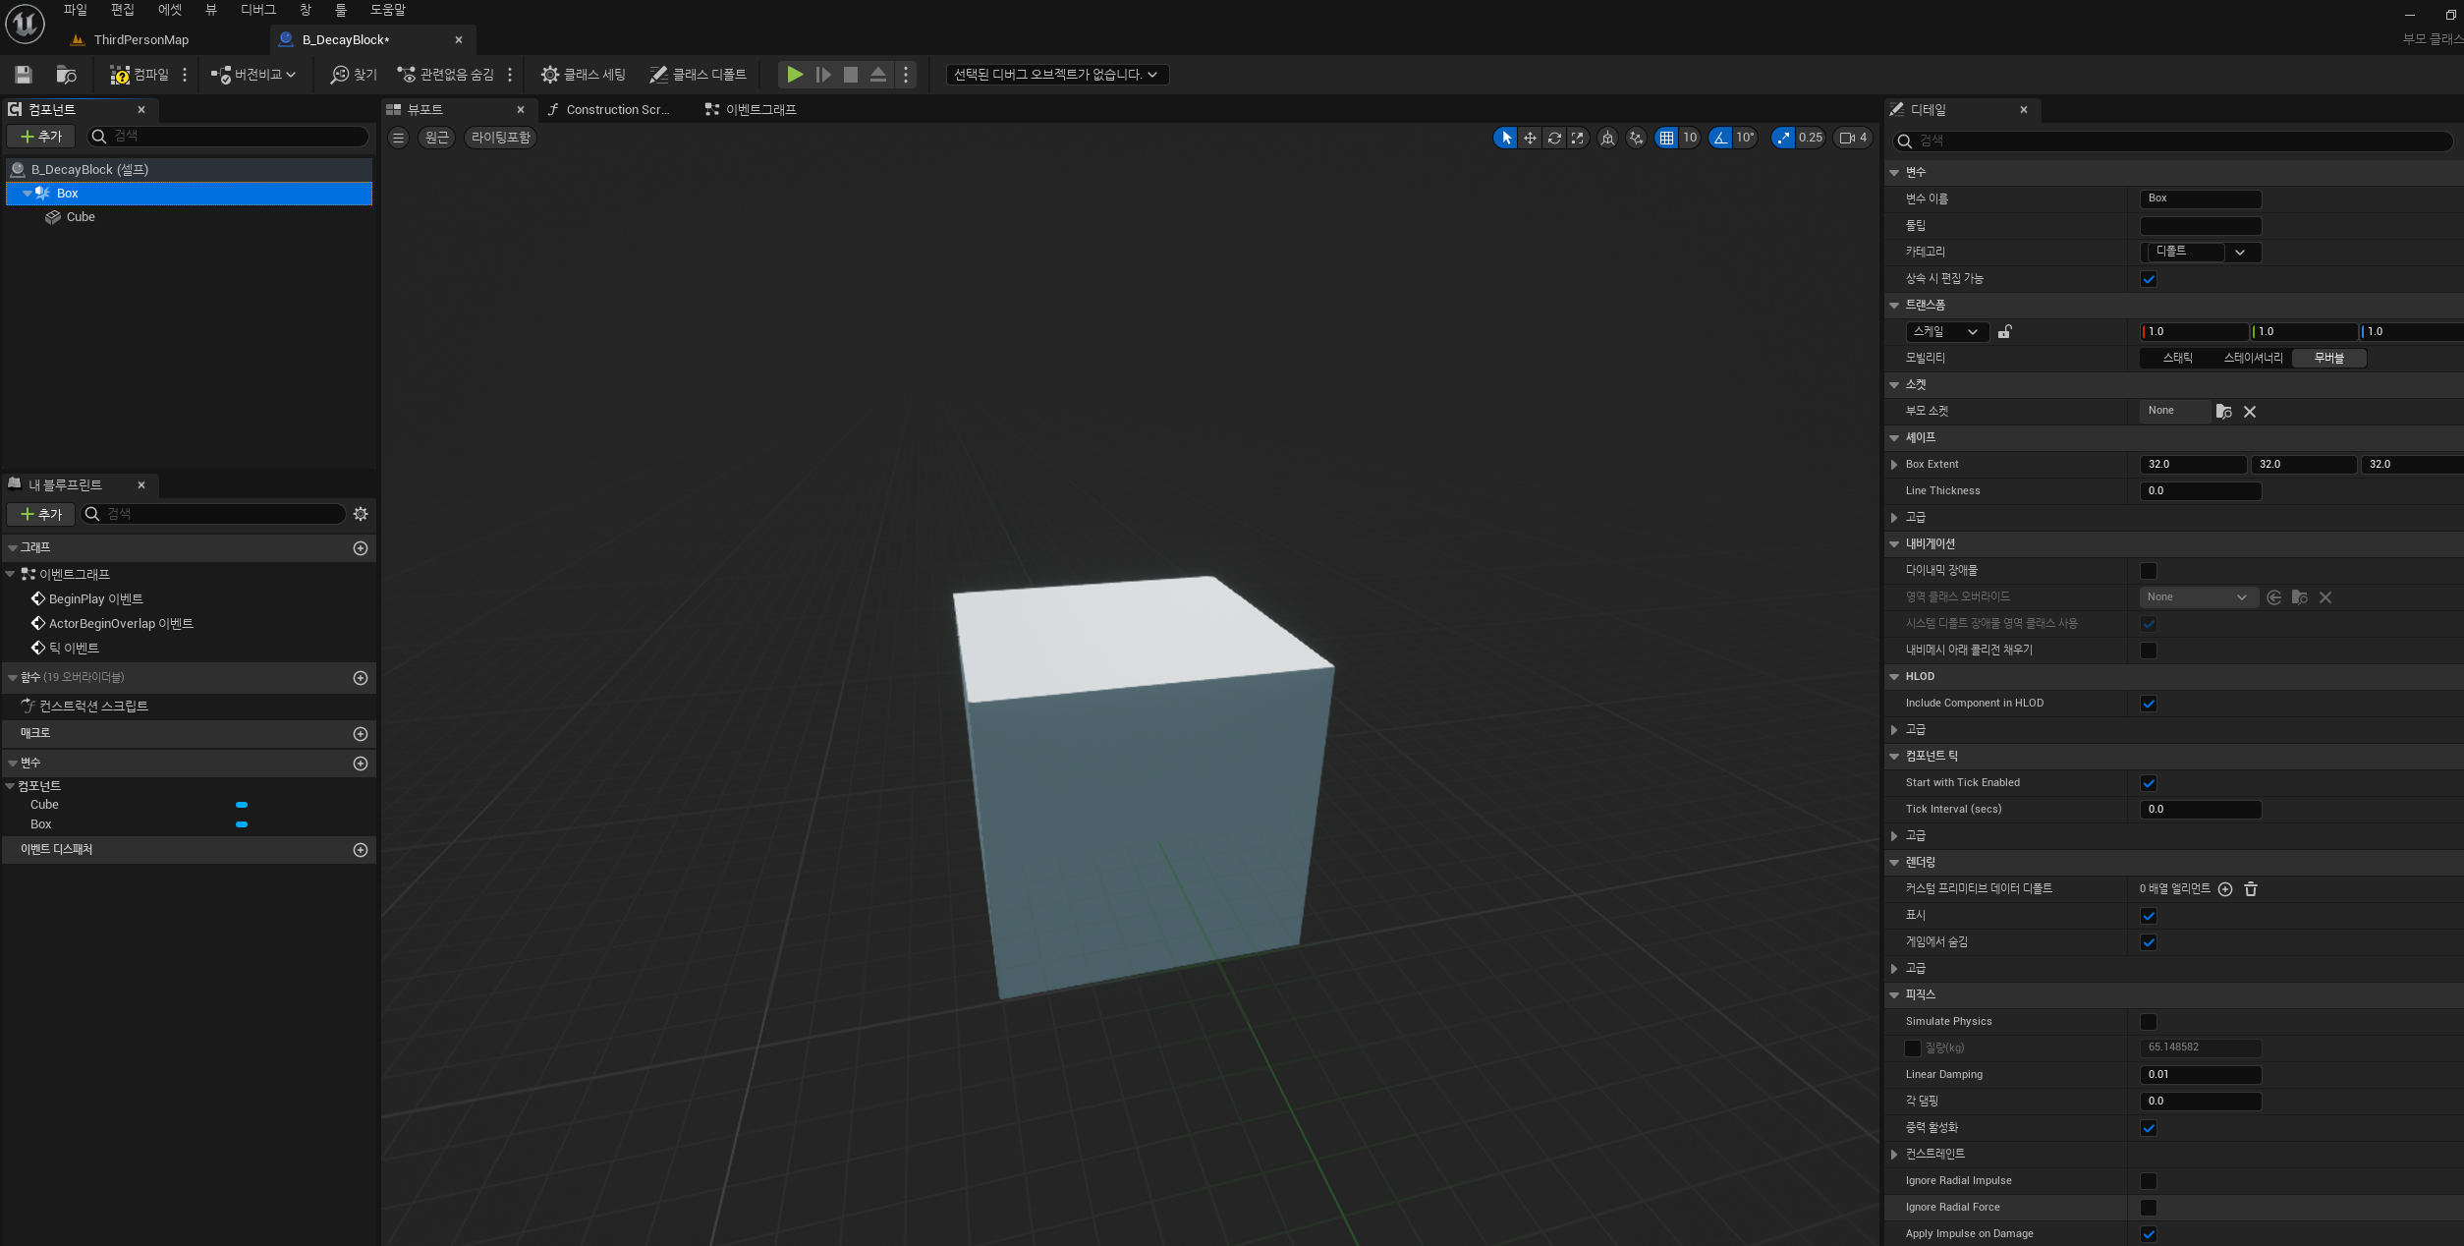Set mobility to 스태틱

coord(2178,359)
